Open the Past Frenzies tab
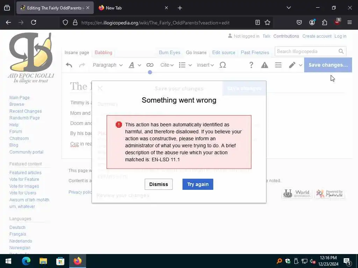Screen dimensions: 358x268 coord(255,53)
